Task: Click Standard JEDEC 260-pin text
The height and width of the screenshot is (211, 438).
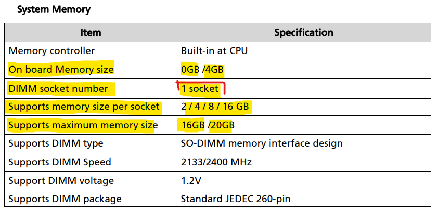Action: coord(236,199)
